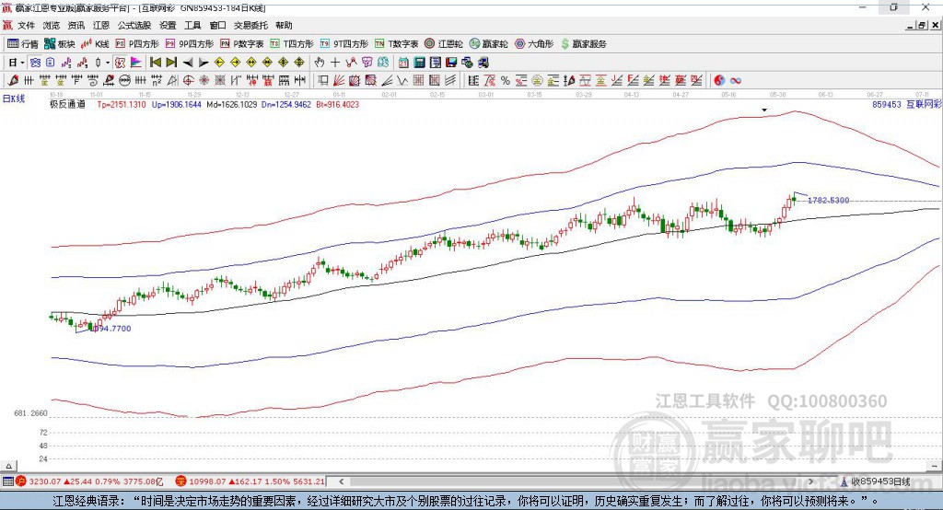Open 赢家服务 service with dollar icon
This screenshot has width=943, height=510.
point(583,44)
